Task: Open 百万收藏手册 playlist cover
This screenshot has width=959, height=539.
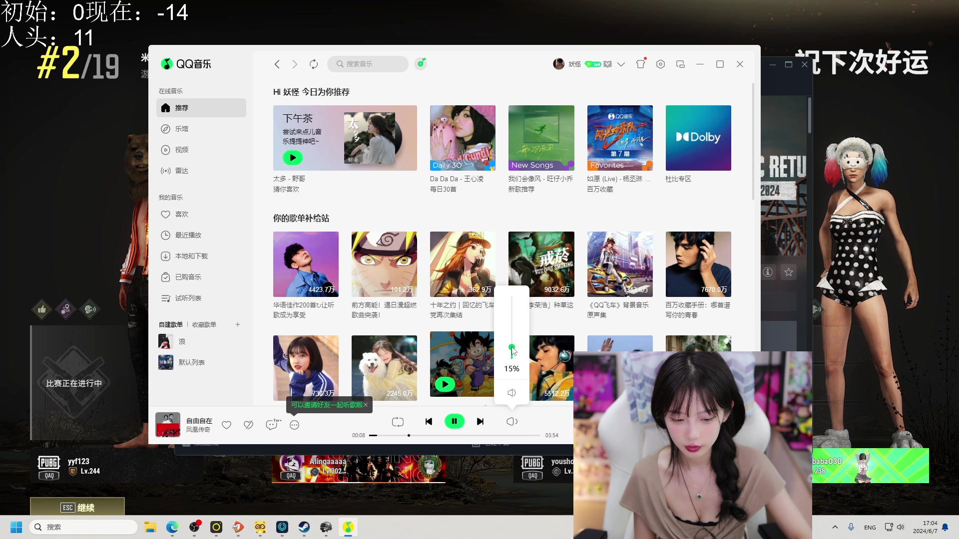Action: (x=698, y=264)
